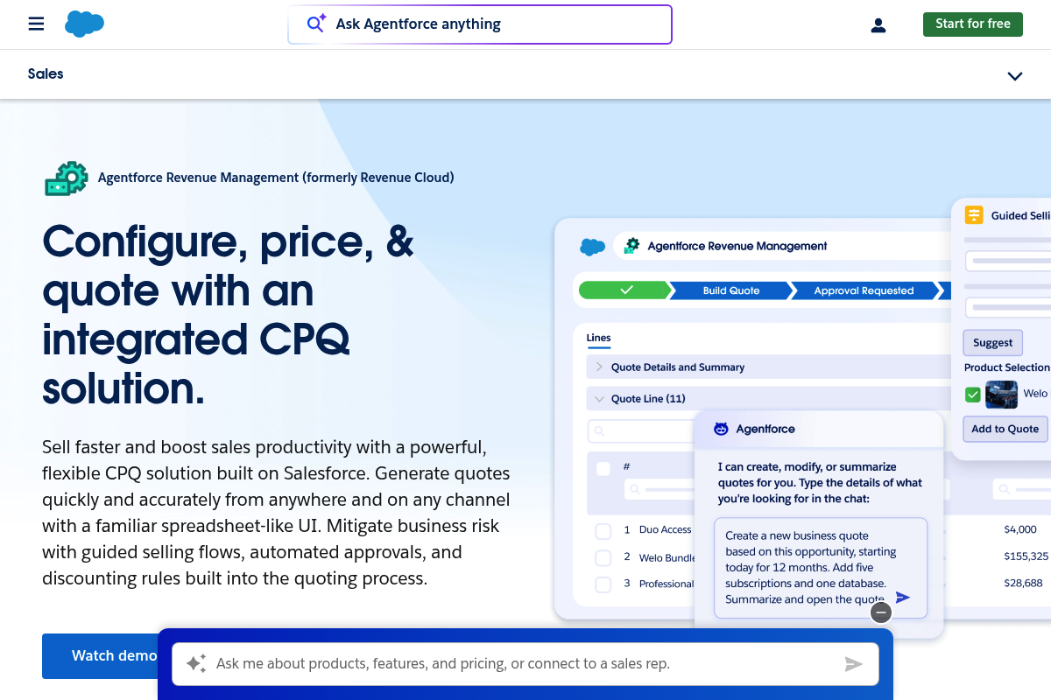Screen dimensions: 1051x700
Task: Open the Guided Selling panel icon
Action: click(x=973, y=214)
